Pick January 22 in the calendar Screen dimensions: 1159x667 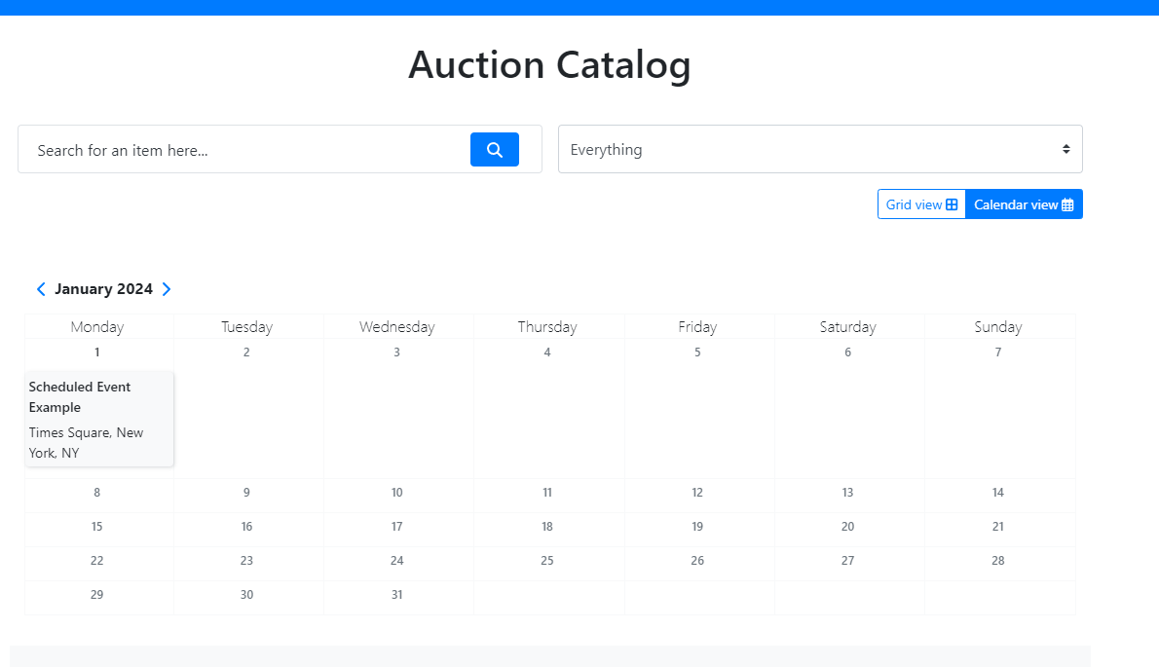[x=96, y=561]
